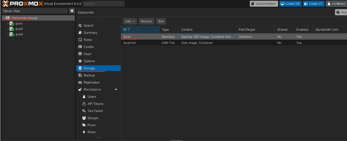Viewport: 347px width, 141px height.
Task: Expand the pve3 node
Action: click(x=8, y=34)
